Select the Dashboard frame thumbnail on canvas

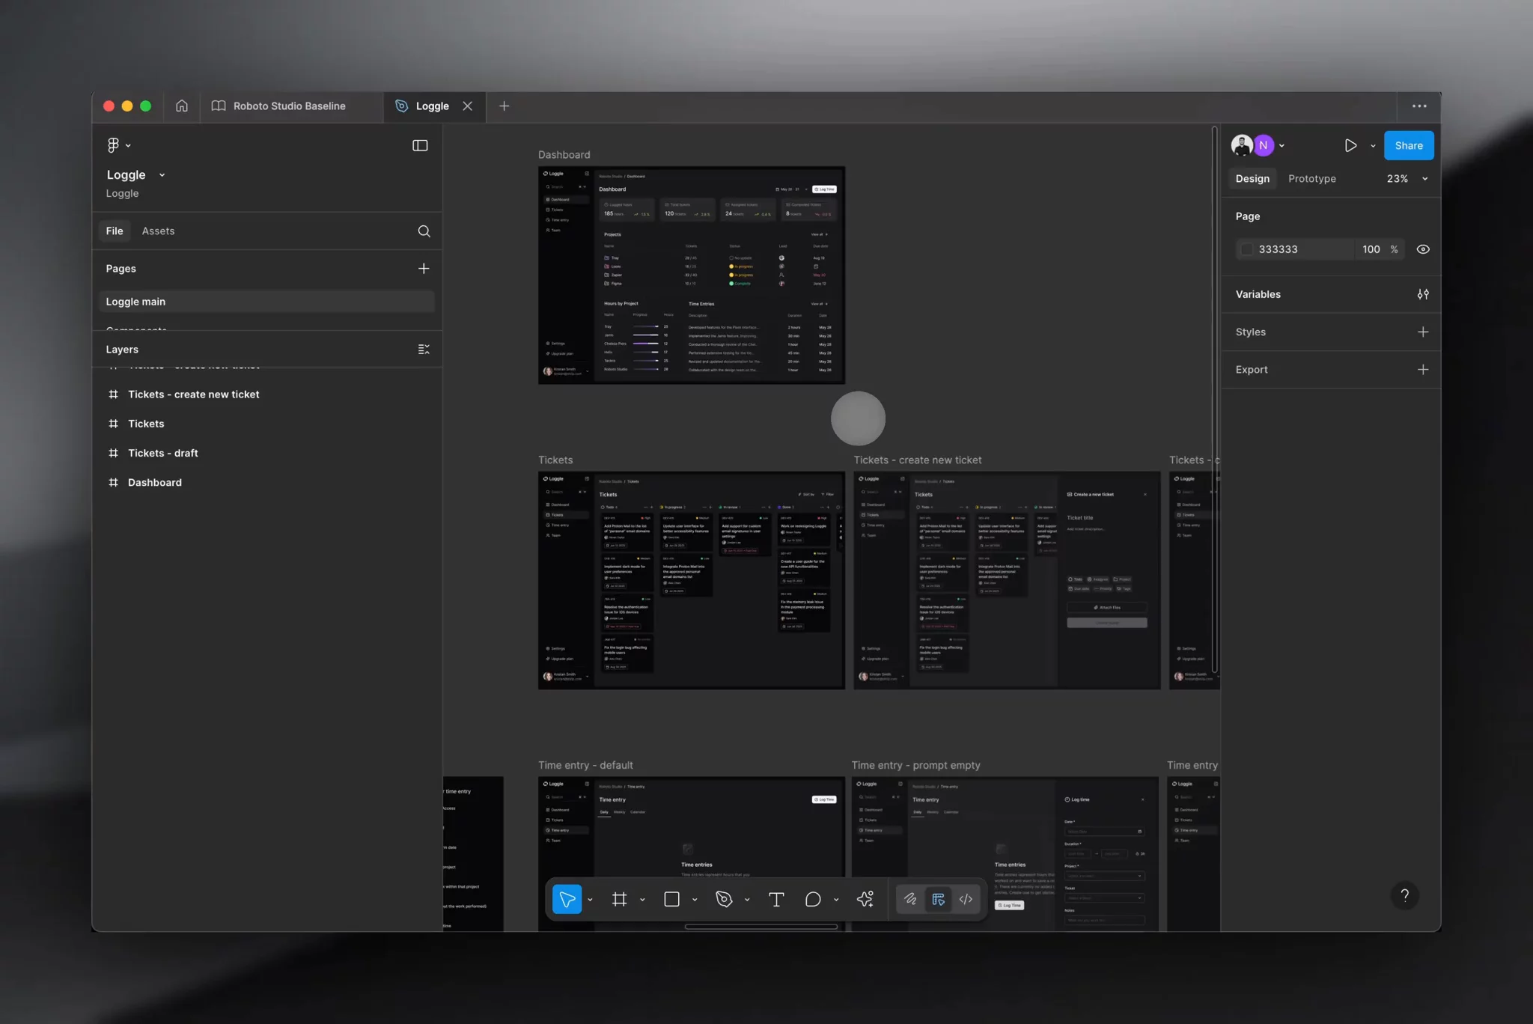click(x=692, y=275)
